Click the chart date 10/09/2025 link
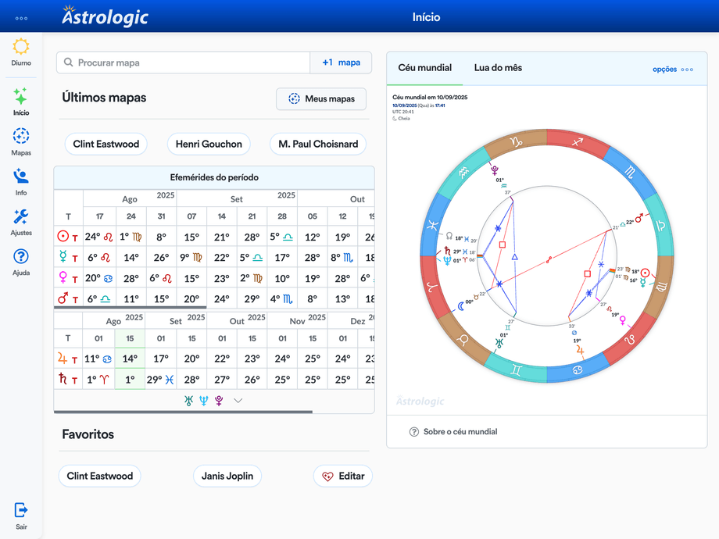Viewport: 719px width, 539px height. (x=405, y=105)
